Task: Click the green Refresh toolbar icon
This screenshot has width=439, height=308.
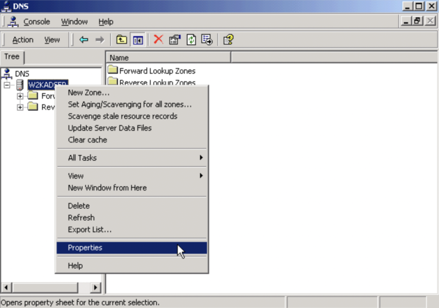Action: coord(191,40)
